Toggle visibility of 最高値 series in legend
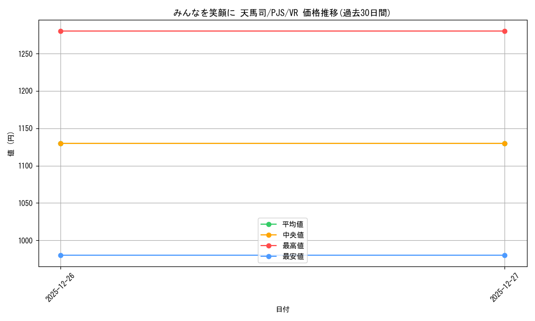Screen dimensions: 535x321 289,247
